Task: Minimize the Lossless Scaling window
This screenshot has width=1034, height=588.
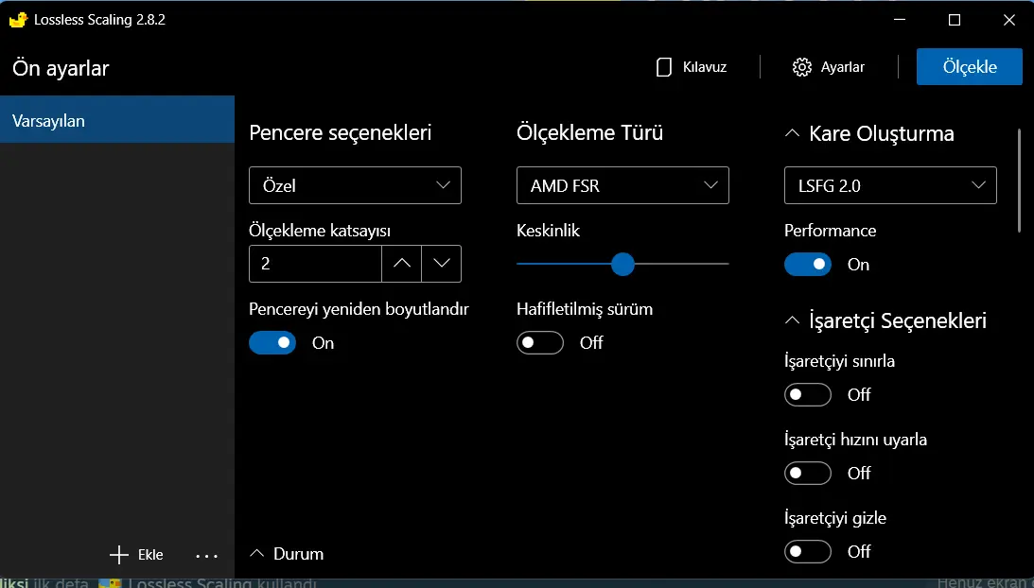Action: [899, 20]
